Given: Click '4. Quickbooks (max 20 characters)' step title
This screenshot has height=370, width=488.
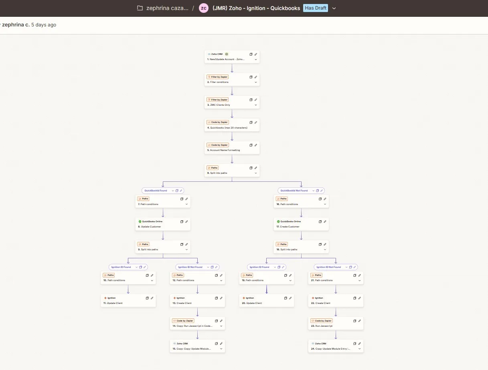Looking at the screenshot, I should (227, 128).
